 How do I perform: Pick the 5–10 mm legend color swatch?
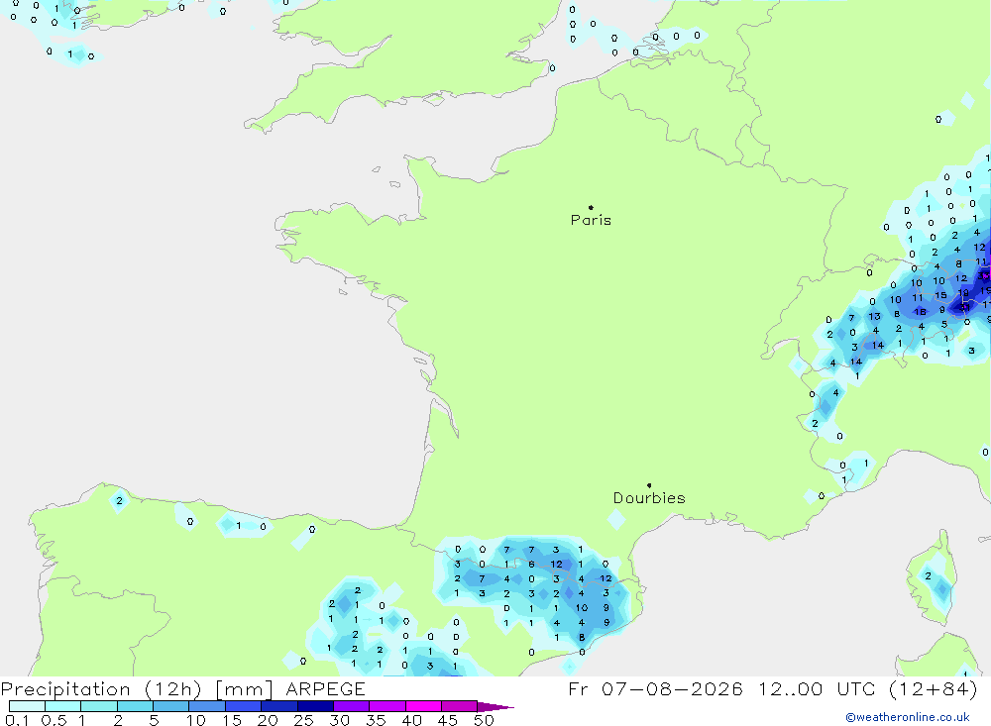click(171, 706)
